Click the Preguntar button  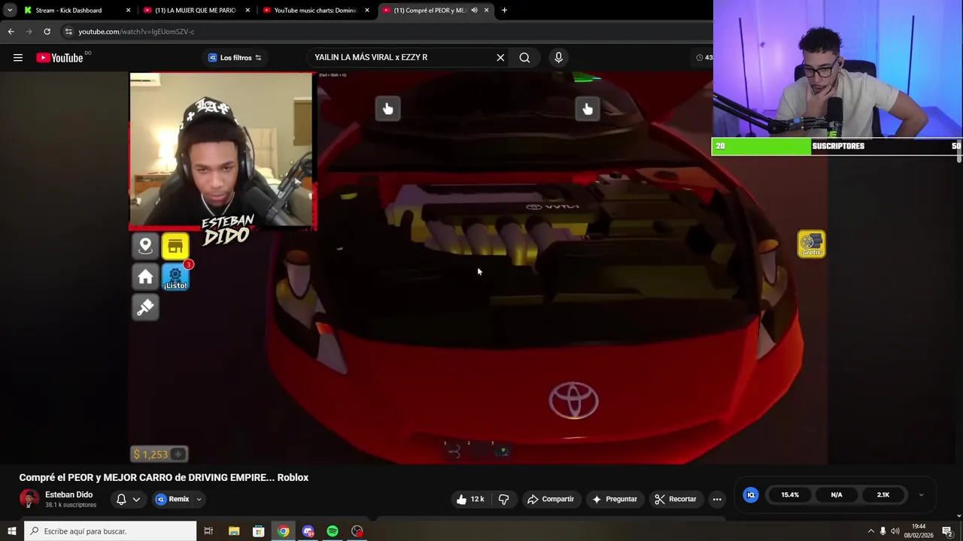615,499
